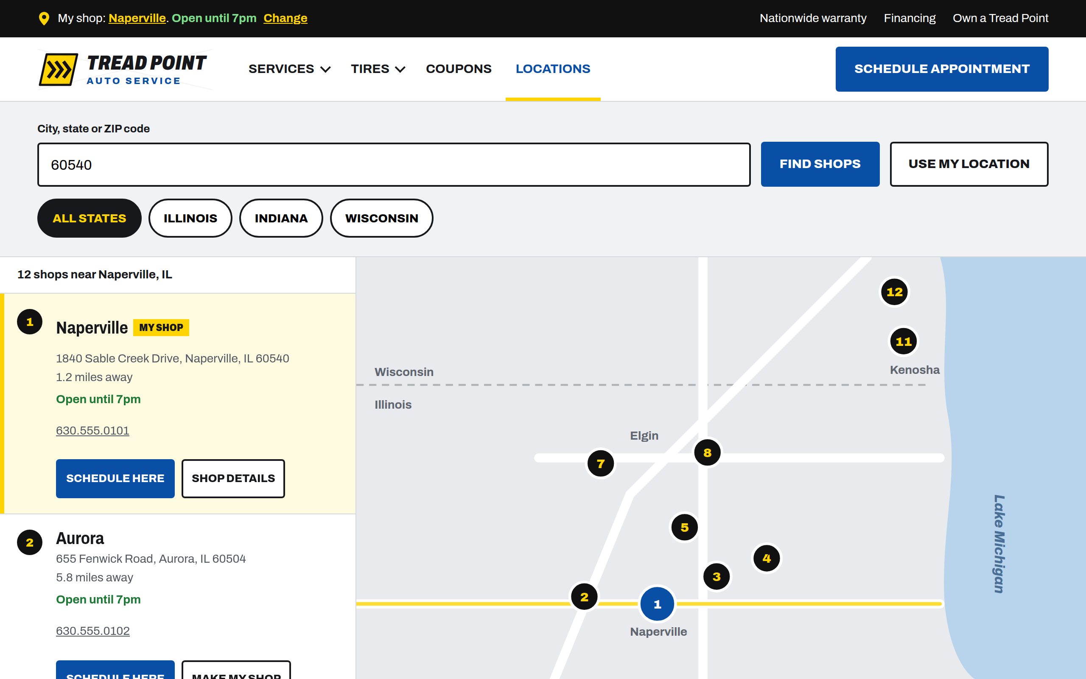This screenshot has height=679, width=1086.
Task: Select map marker 7
Action: (600, 463)
